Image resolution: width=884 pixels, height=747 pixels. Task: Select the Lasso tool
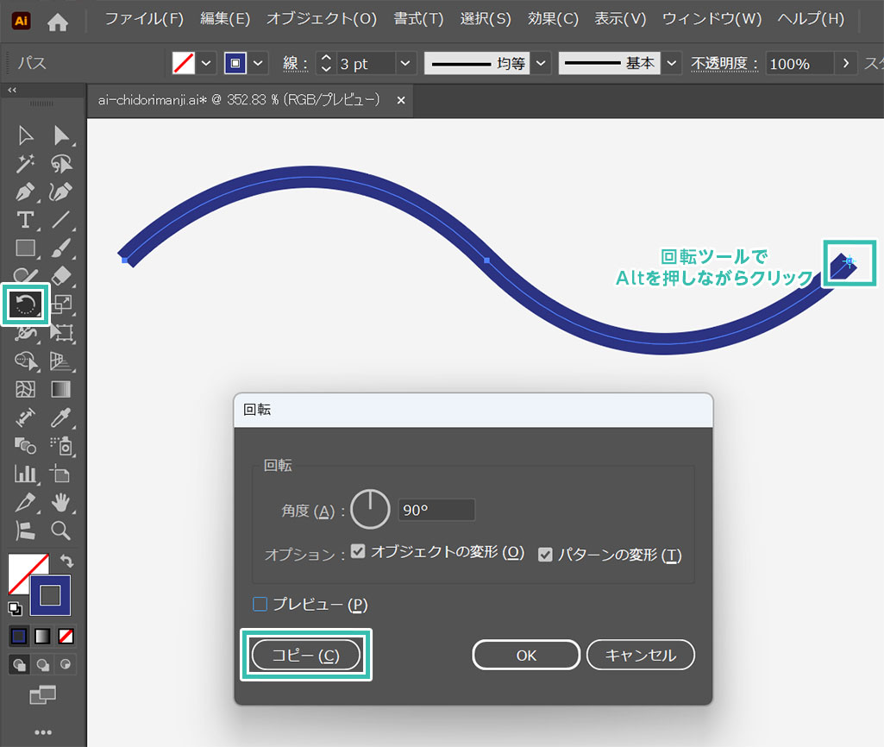[x=61, y=164]
